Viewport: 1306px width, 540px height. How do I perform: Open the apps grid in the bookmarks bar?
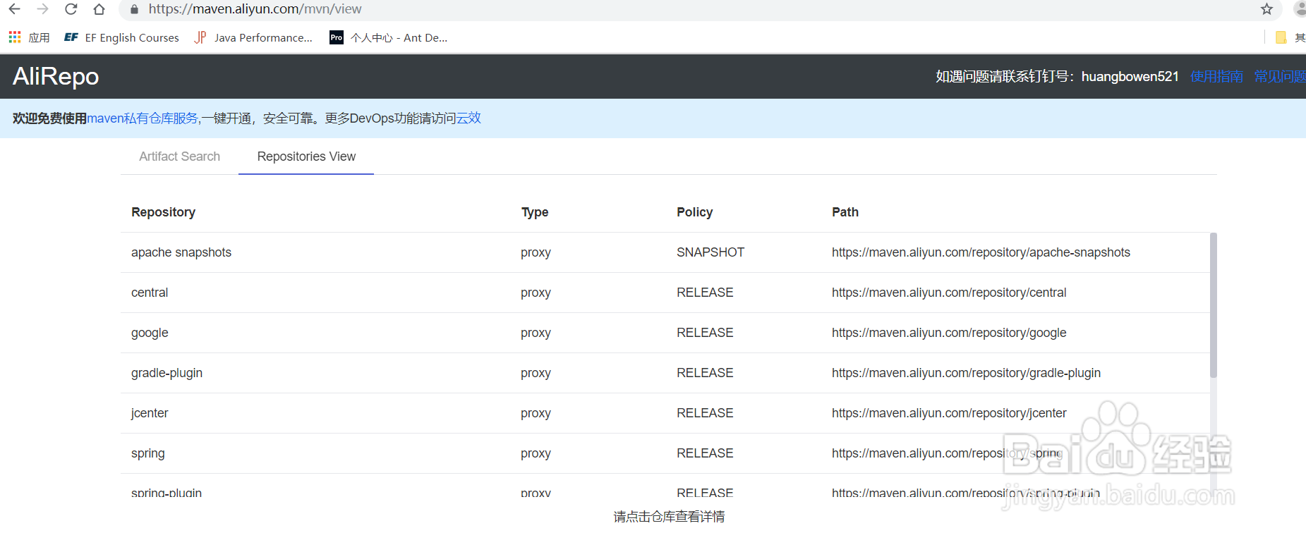[x=29, y=37]
